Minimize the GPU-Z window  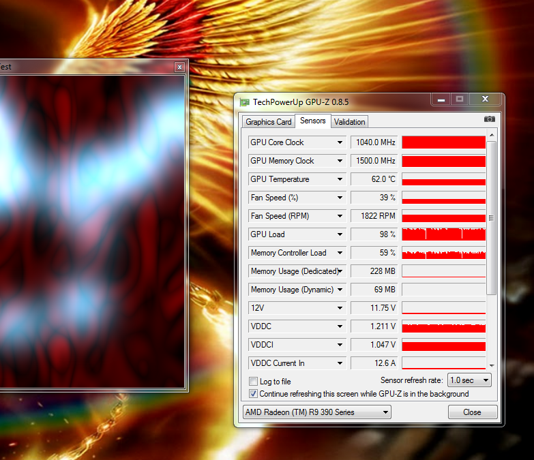coord(441,99)
